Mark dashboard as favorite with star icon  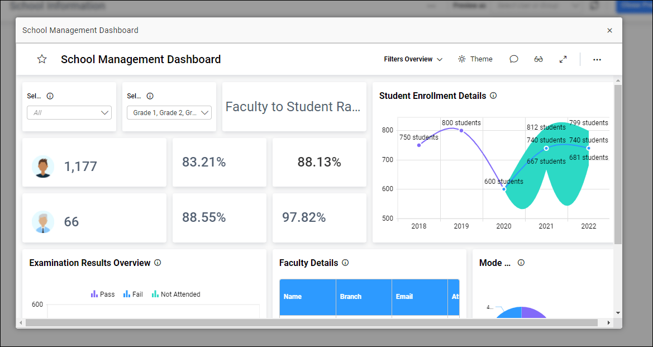tap(42, 59)
